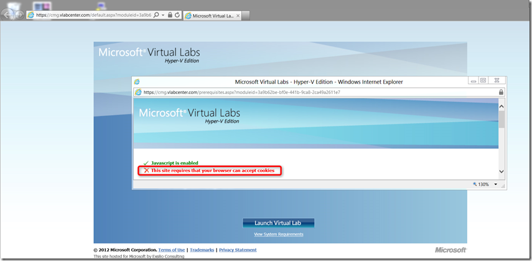Click the cookies requirement error message
Screen dimensions: 532x261
(x=213, y=170)
